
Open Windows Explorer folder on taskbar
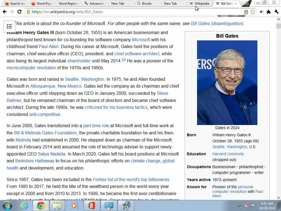57,206
